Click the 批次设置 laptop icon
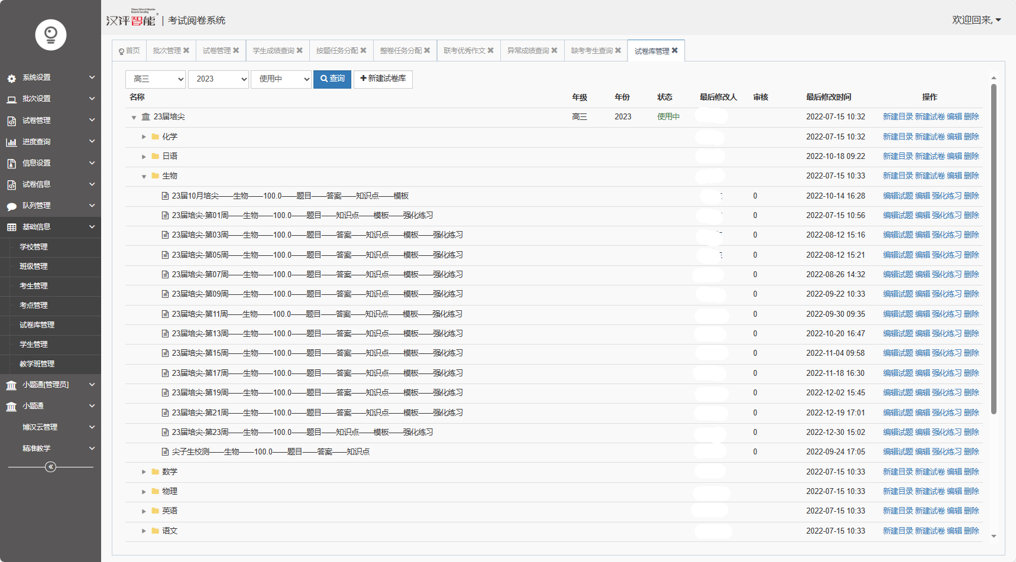This screenshot has height=562, width=1016. point(11,99)
